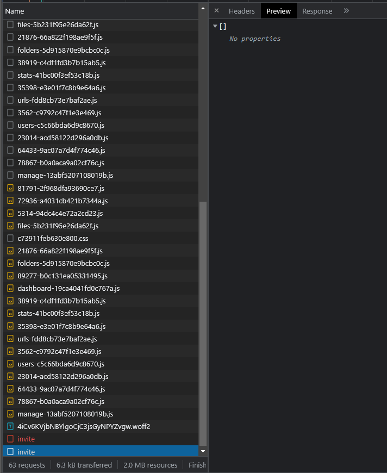The height and width of the screenshot is (473, 387).
Task: Click '2.0 MB resources' in status bar
Action: tap(150, 465)
